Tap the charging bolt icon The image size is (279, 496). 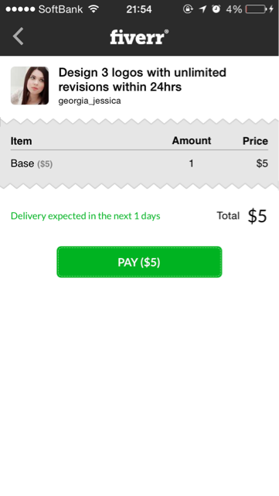click(x=271, y=9)
